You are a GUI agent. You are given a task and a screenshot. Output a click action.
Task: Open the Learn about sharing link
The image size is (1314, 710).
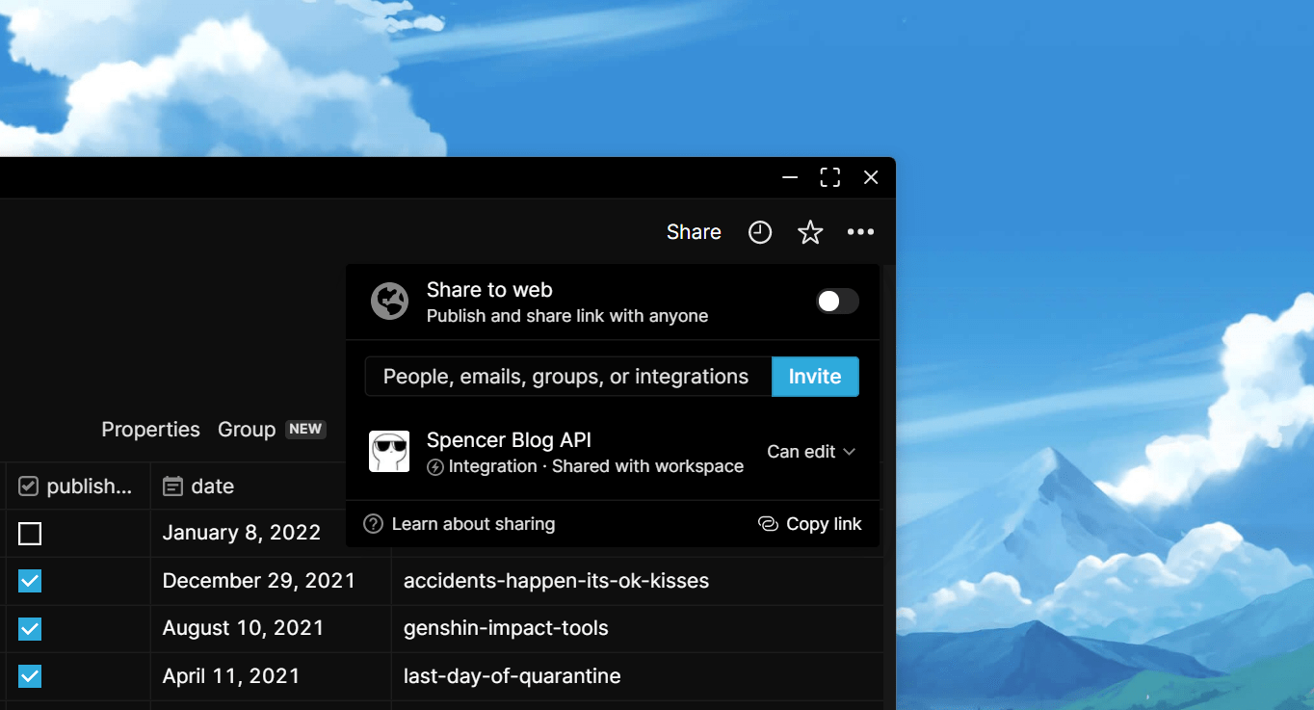click(x=473, y=524)
